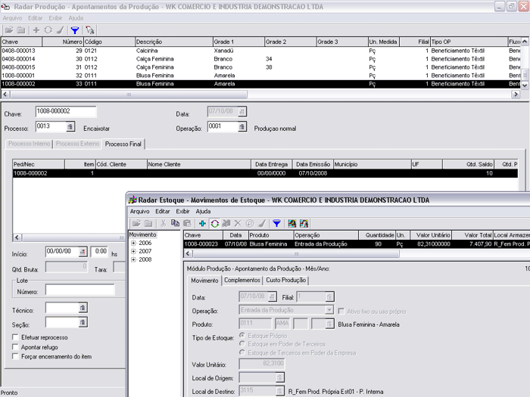Image resolution: width=530 pixels, height=397 pixels.
Task: Open the lookup button beside Operação 0001 field
Action: 242,127
